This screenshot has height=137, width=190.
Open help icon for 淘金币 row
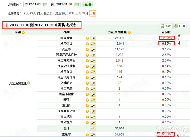click(x=87, y=50)
